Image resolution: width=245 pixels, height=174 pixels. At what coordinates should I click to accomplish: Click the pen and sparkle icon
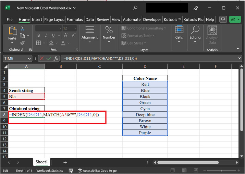[196, 8]
